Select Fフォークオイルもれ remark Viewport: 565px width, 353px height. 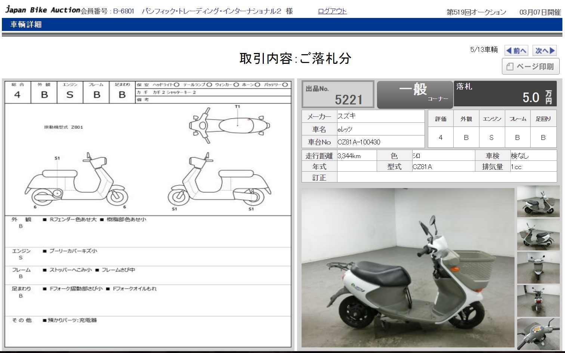135,289
